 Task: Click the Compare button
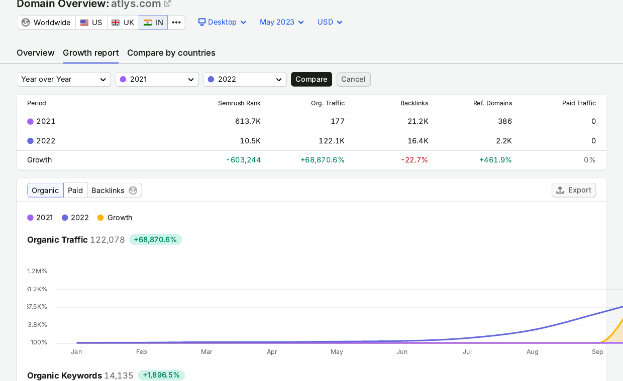pyautogui.click(x=311, y=79)
